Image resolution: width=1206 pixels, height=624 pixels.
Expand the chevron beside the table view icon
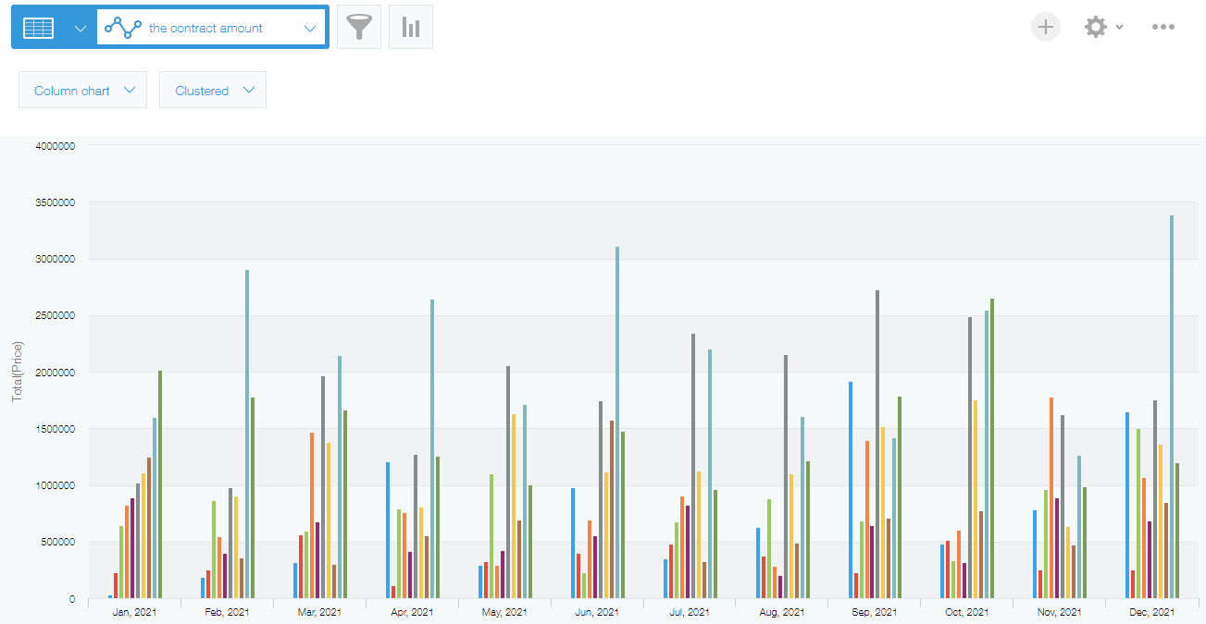click(80, 28)
